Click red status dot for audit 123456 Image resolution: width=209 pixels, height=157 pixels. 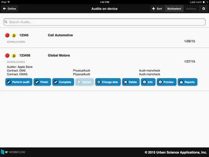(7, 56)
